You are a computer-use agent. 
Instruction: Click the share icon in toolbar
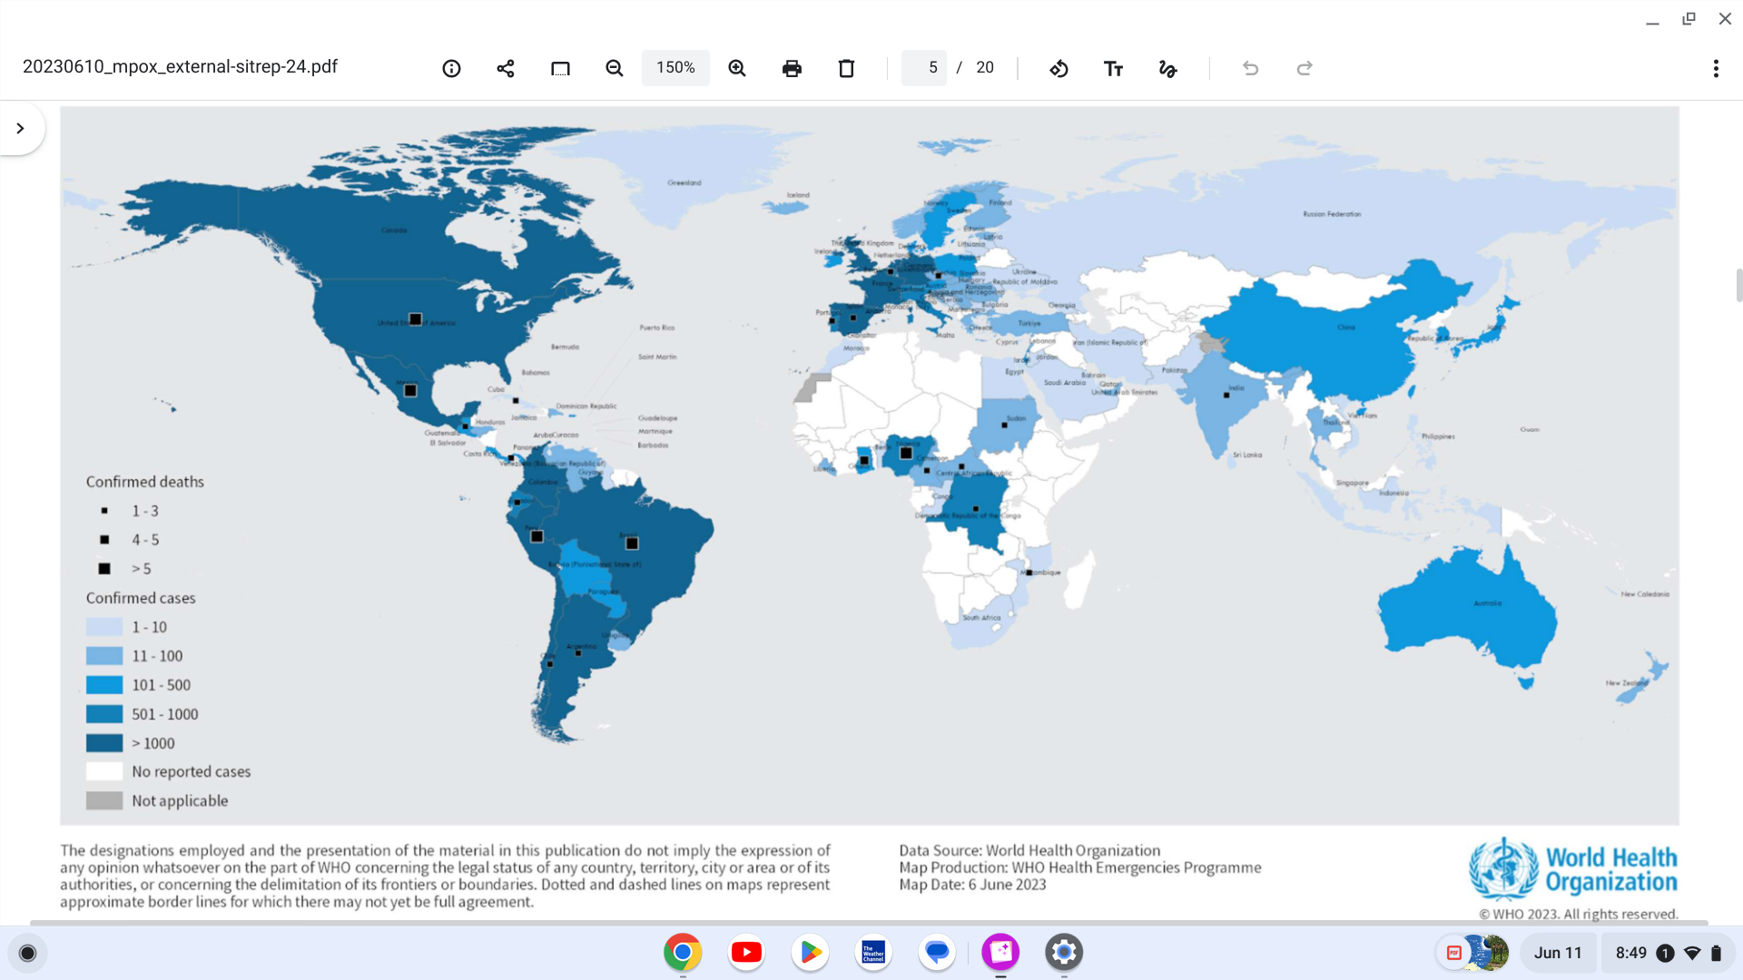(x=506, y=68)
